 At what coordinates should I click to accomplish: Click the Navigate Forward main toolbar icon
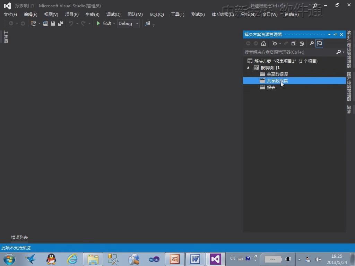coord(23,23)
